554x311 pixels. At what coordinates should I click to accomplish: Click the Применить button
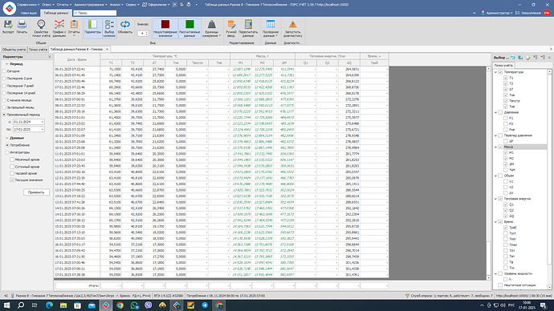pyautogui.click(x=36, y=192)
